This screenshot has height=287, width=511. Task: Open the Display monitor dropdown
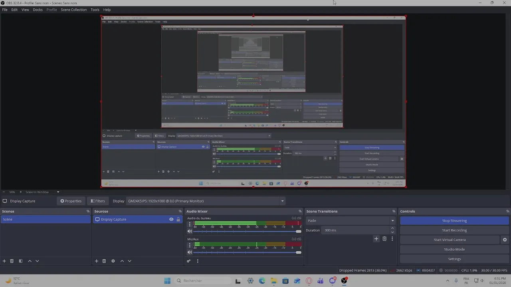(206, 201)
